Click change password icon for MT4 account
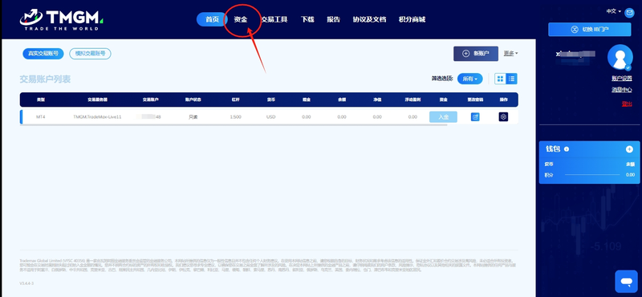 tap(475, 117)
